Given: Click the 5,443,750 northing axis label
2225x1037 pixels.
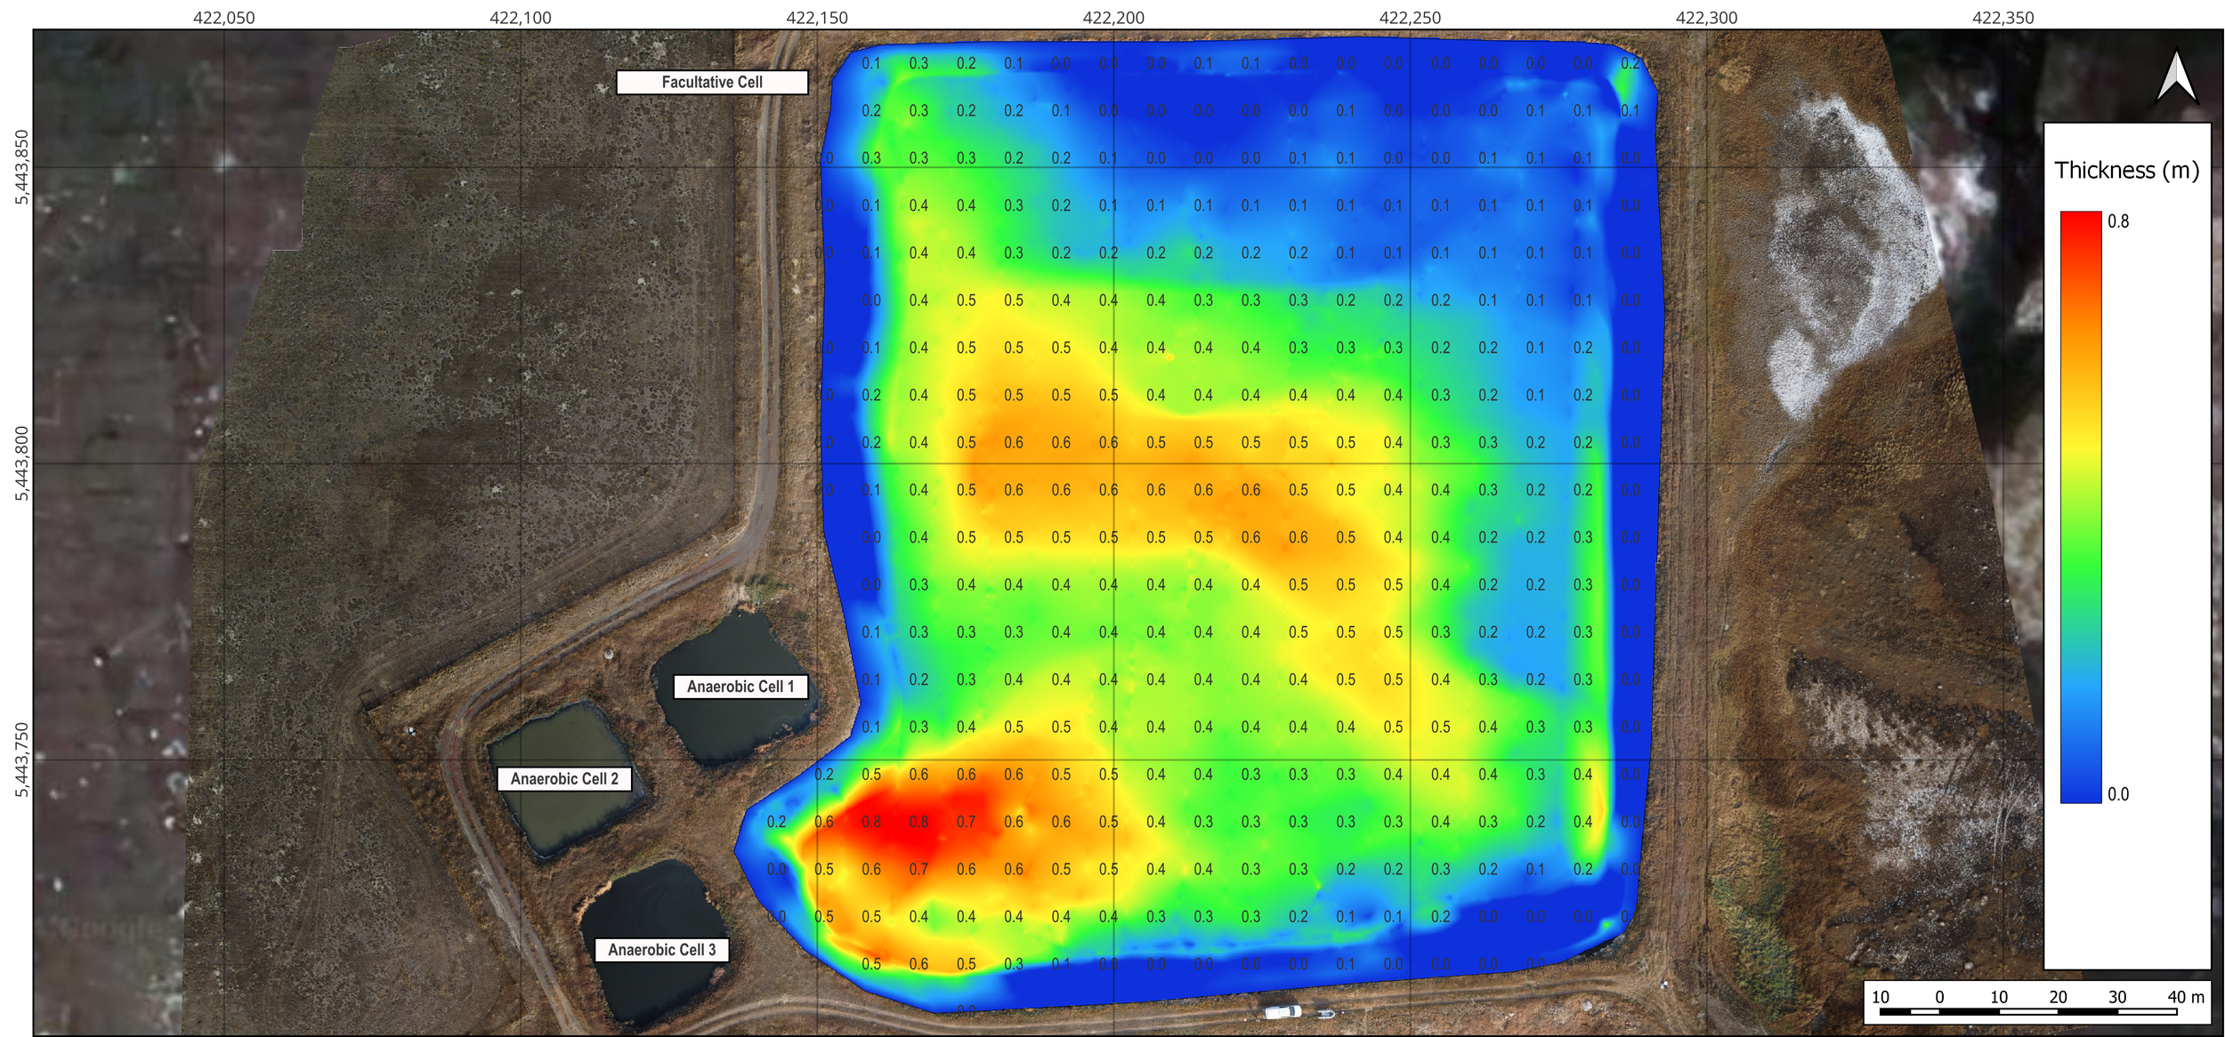Looking at the screenshot, I should [22, 760].
